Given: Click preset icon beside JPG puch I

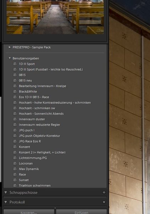Looking at the screenshot, I should point(15,130).
